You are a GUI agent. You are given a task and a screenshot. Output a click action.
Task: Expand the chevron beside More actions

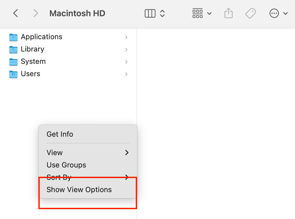pyautogui.click(x=285, y=13)
